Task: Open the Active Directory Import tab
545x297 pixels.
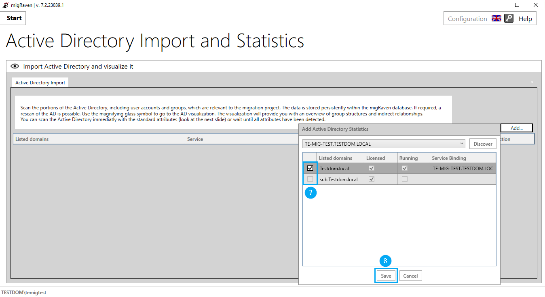Action: click(x=40, y=83)
